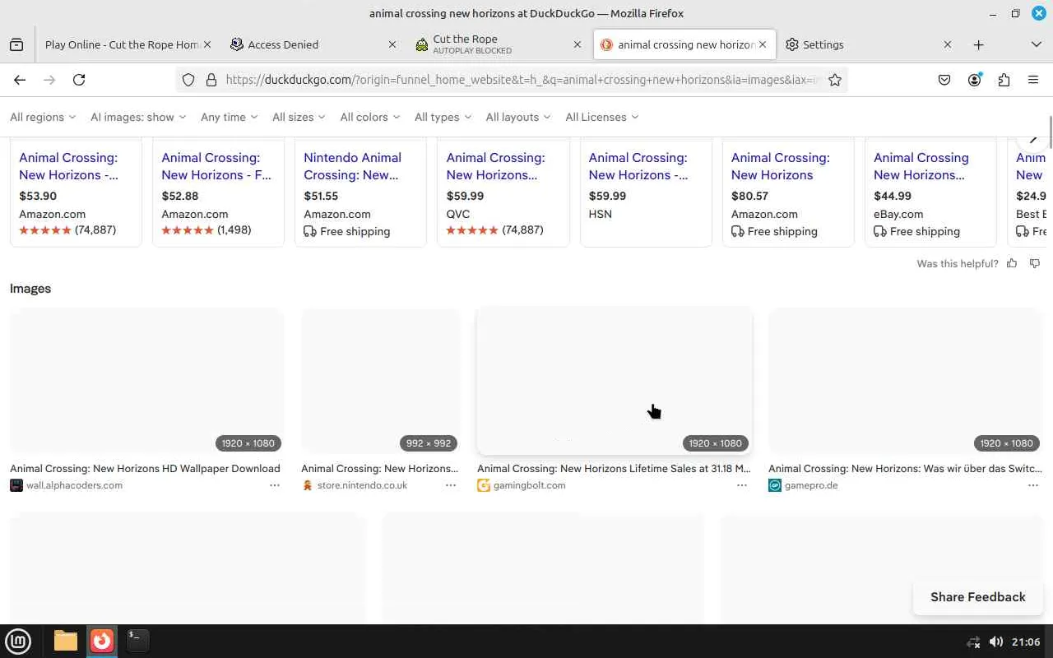Open the All types filter dropdown

443,117
